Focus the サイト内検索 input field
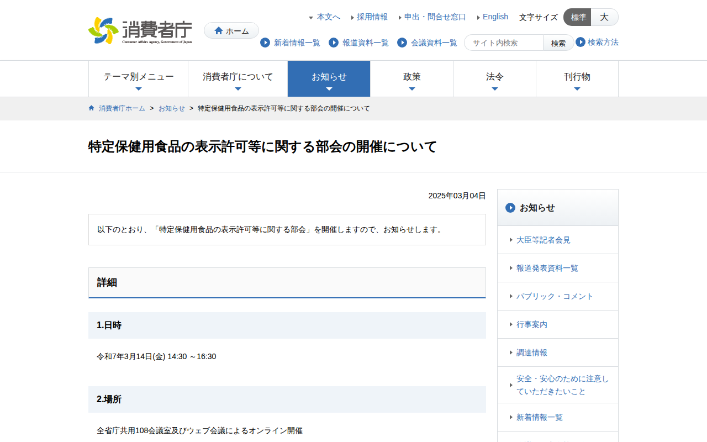 click(x=504, y=43)
